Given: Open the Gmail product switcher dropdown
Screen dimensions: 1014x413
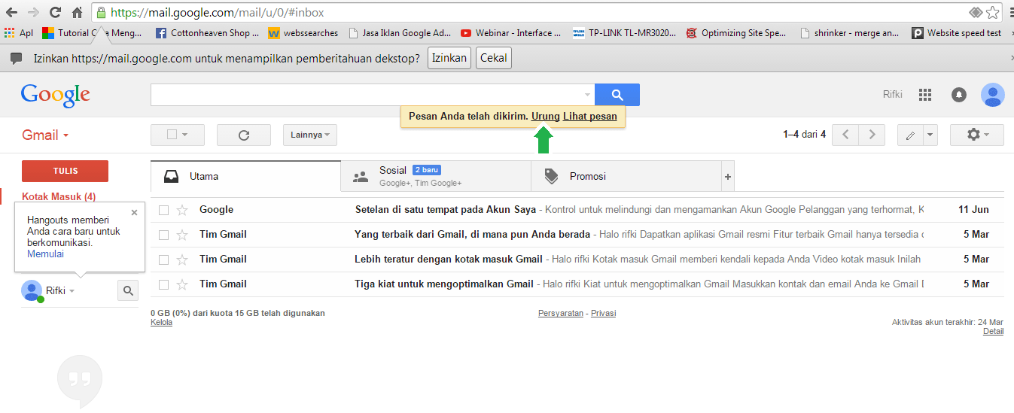Looking at the screenshot, I should (45, 135).
